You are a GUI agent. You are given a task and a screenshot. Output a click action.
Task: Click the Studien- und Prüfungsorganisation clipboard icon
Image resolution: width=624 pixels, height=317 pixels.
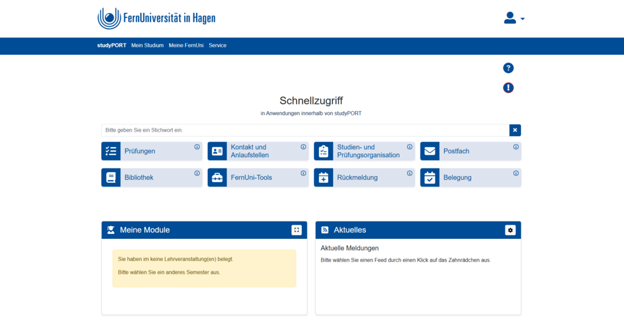pyautogui.click(x=323, y=151)
